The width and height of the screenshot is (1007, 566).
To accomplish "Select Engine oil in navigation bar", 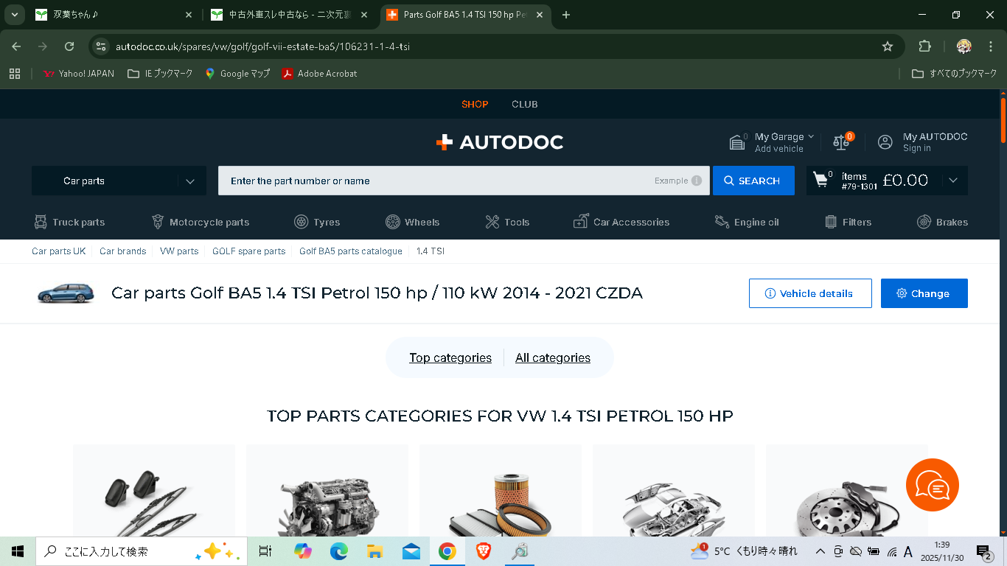I will [747, 222].
